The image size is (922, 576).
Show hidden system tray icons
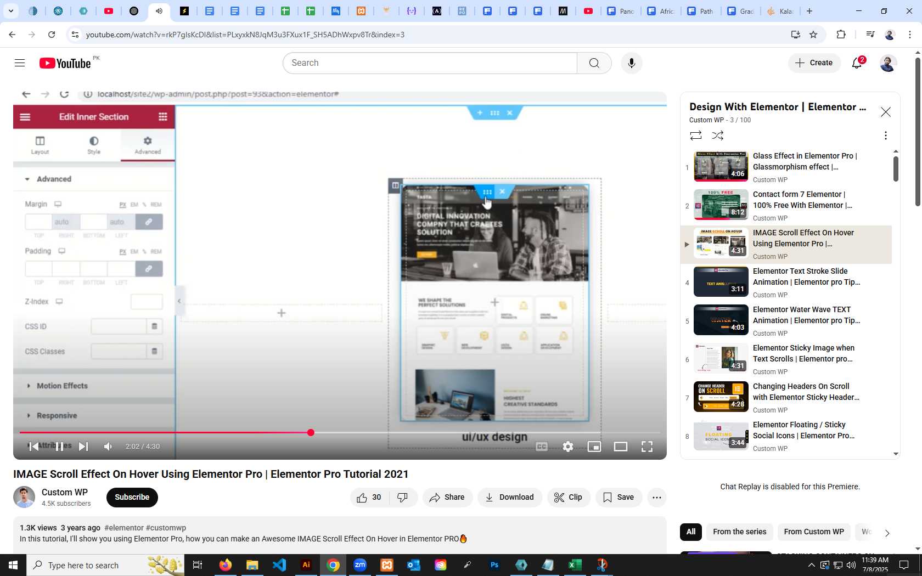click(811, 565)
